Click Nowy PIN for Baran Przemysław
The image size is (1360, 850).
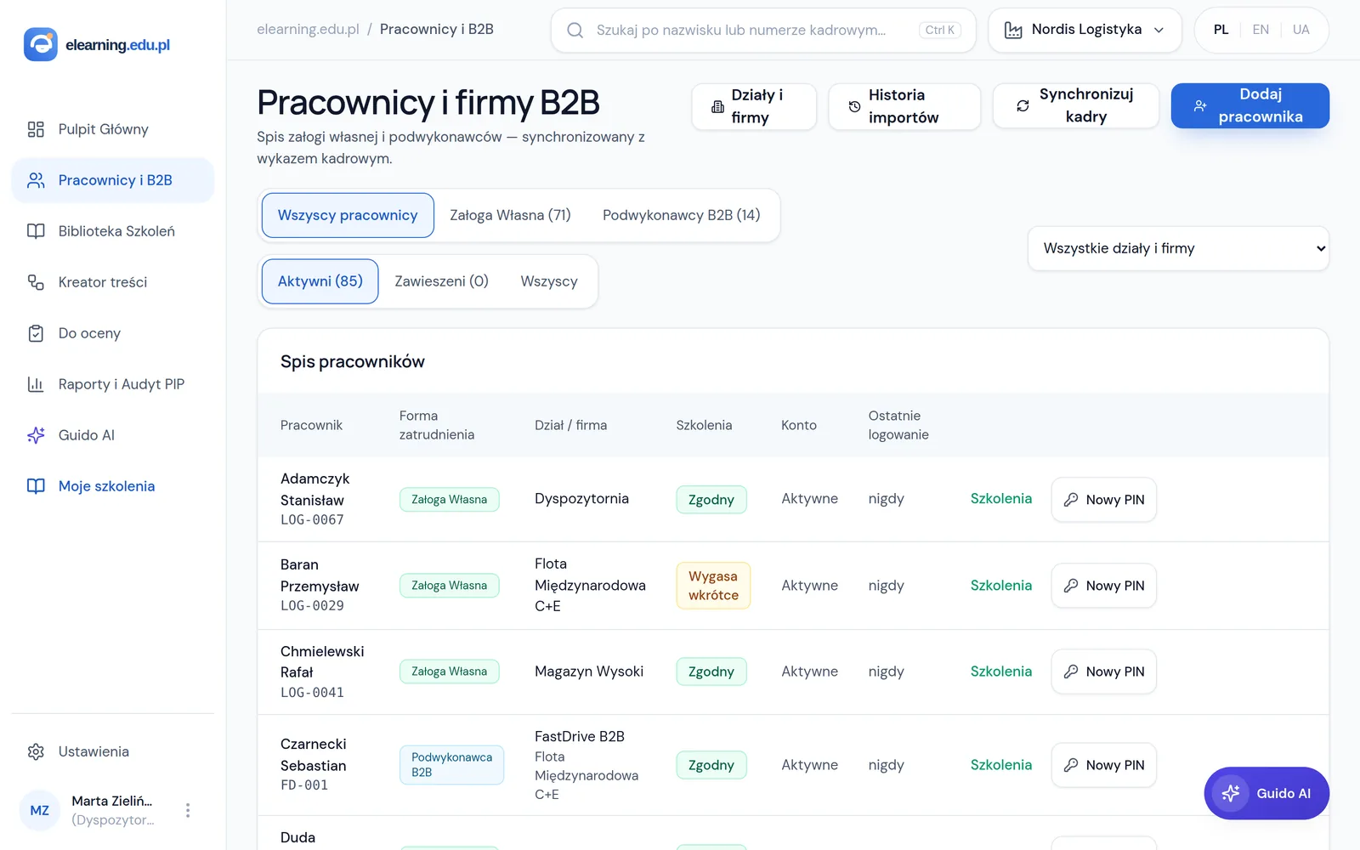pos(1103,586)
